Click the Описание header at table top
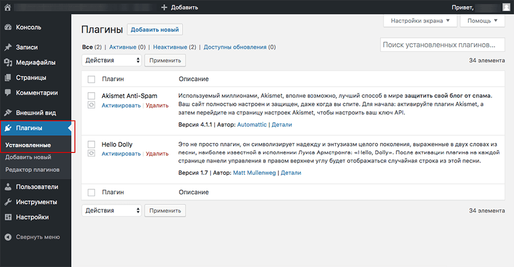 pyautogui.click(x=194, y=79)
